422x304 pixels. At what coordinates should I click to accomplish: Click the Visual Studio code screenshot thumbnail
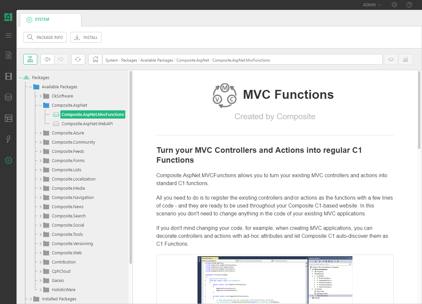[x=275, y=280]
